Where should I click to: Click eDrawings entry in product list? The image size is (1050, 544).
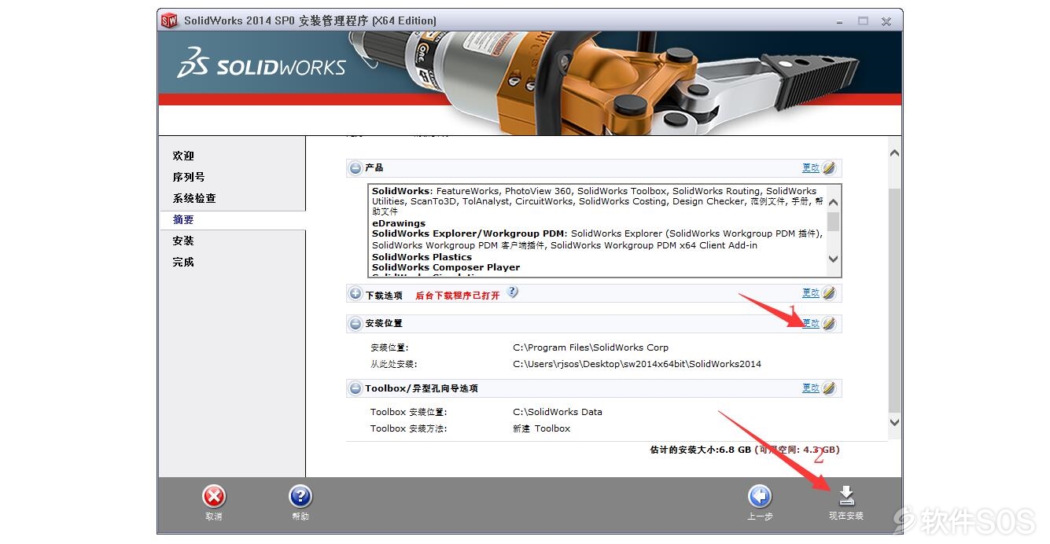coord(399,223)
